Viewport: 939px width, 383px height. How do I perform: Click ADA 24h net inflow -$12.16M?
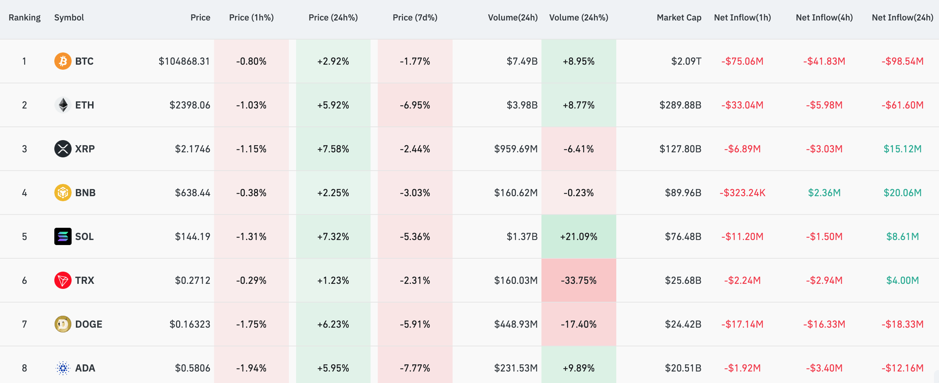(902, 368)
